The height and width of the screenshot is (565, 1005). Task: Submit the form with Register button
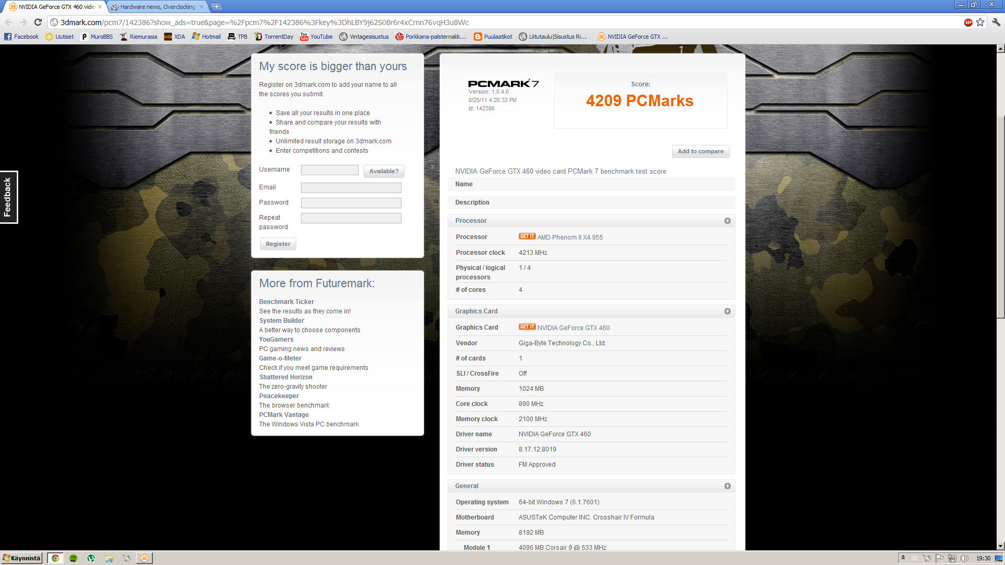pos(278,244)
